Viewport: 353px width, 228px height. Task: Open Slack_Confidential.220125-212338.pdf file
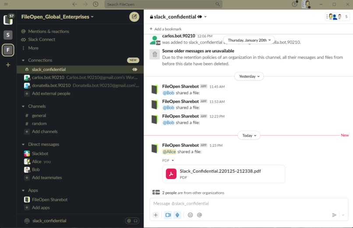224,174
